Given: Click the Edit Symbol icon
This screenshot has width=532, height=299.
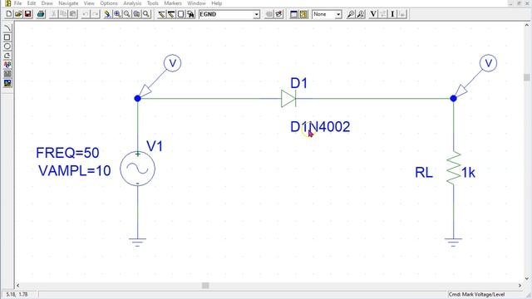Looking at the screenshot, I should pos(278,14).
